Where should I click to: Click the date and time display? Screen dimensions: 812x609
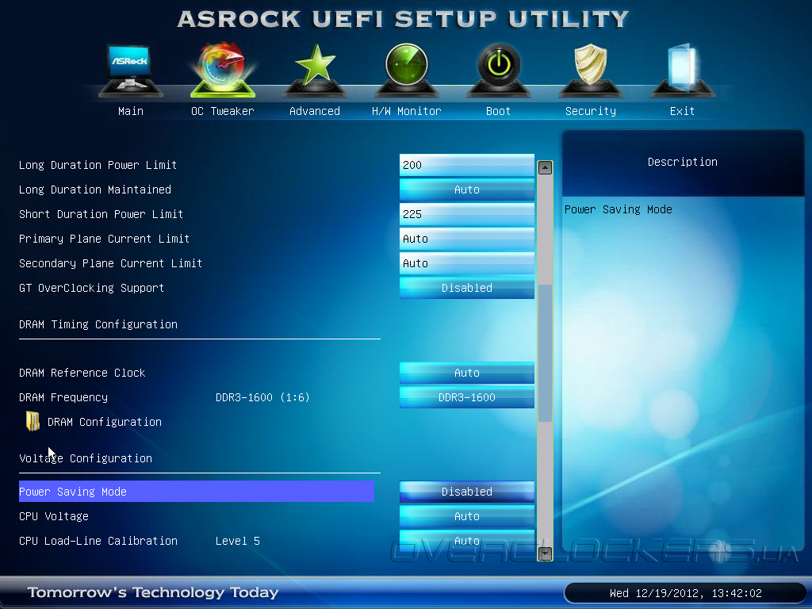click(686, 593)
